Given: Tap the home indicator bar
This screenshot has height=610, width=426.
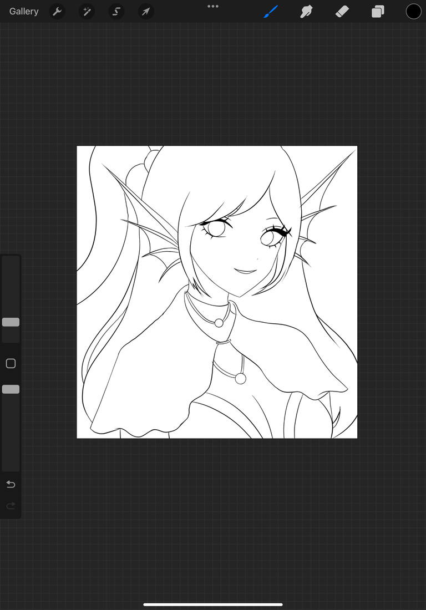Looking at the screenshot, I should click(213, 604).
